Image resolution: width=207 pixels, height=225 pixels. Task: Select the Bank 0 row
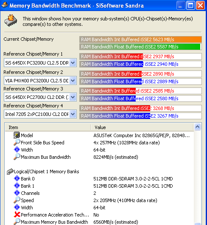(99, 179)
